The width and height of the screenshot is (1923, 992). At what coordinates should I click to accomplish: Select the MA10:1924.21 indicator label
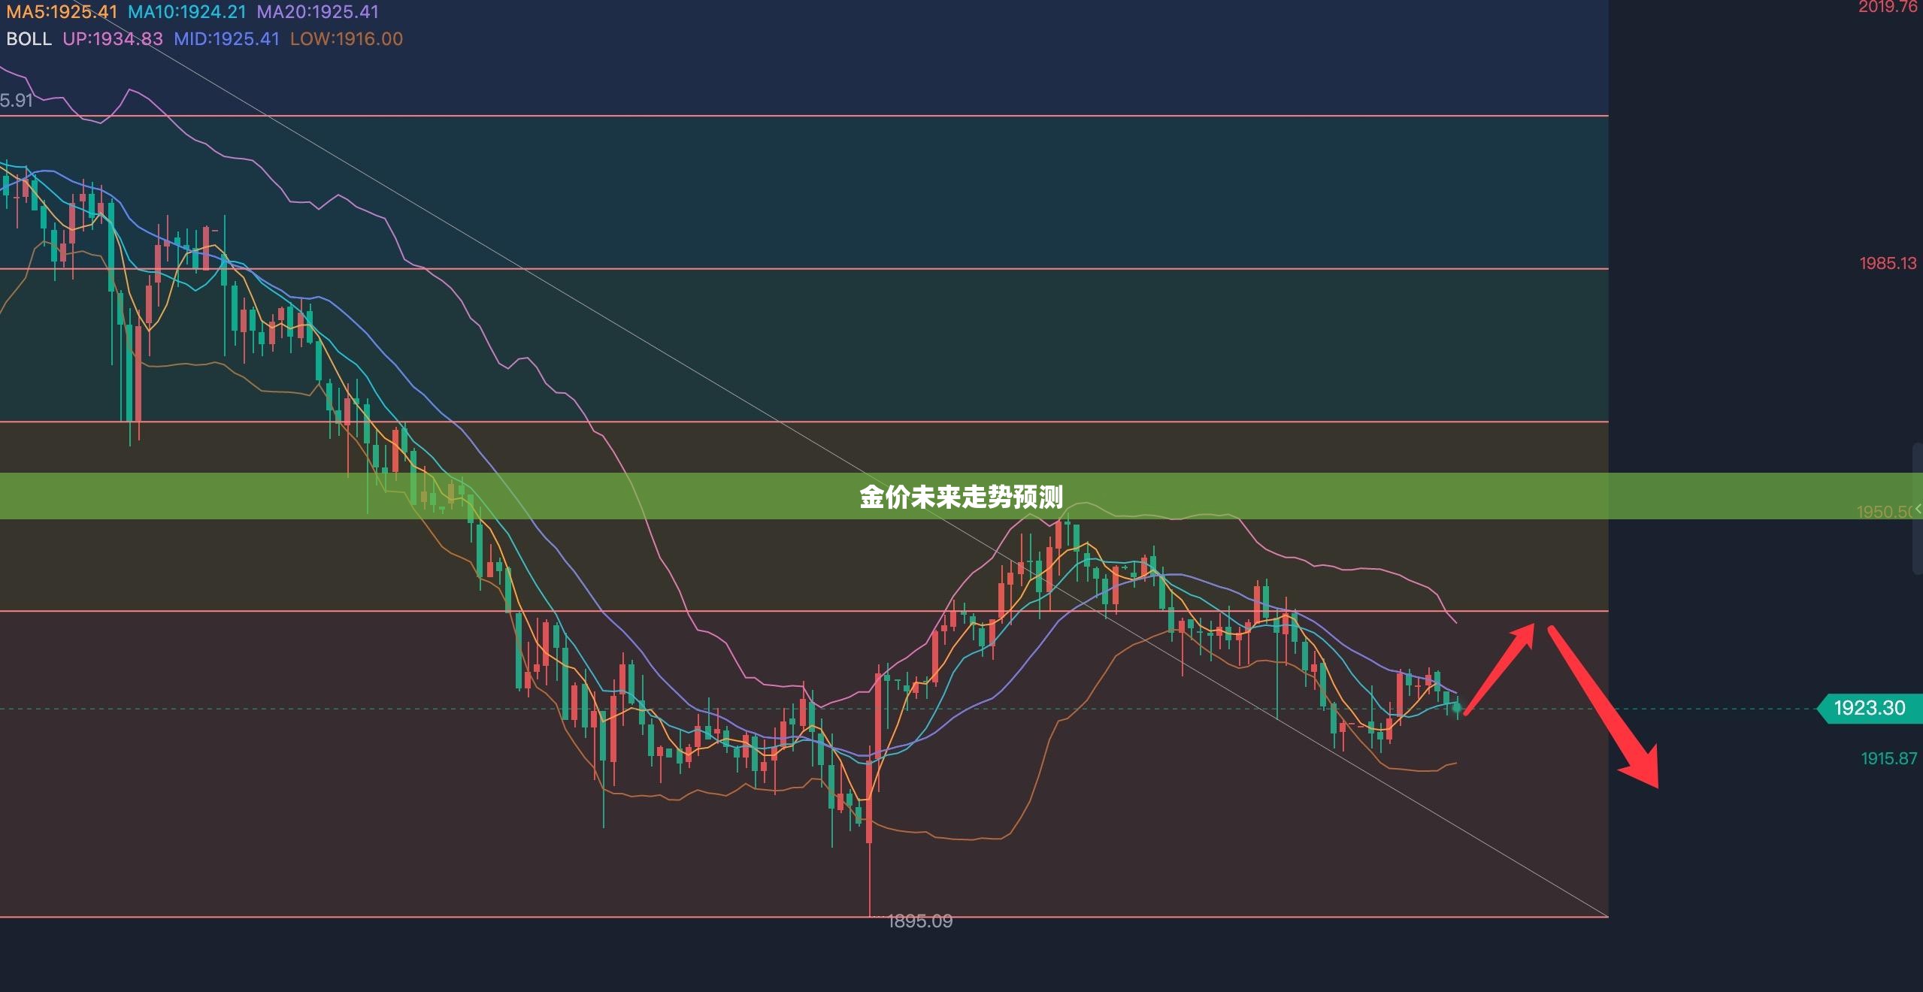(187, 12)
